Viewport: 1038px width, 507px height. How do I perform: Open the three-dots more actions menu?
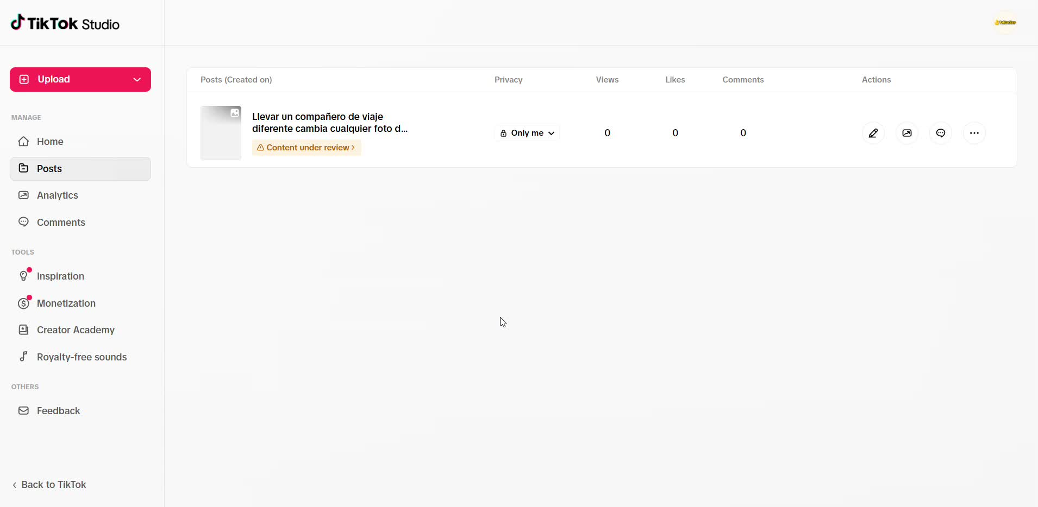974,133
